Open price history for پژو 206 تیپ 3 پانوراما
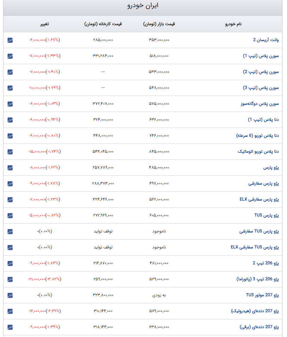Viewport: 287px width, 337px height. tap(10, 279)
